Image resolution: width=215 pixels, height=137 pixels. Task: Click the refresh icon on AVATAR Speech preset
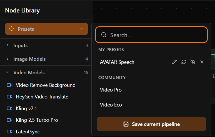184,62
